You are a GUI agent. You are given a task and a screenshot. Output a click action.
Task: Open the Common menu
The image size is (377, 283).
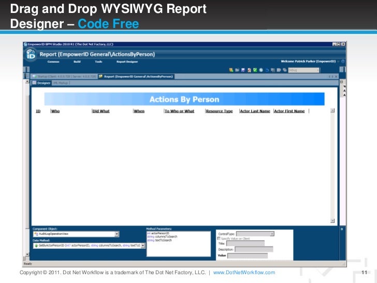click(x=53, y=62)
